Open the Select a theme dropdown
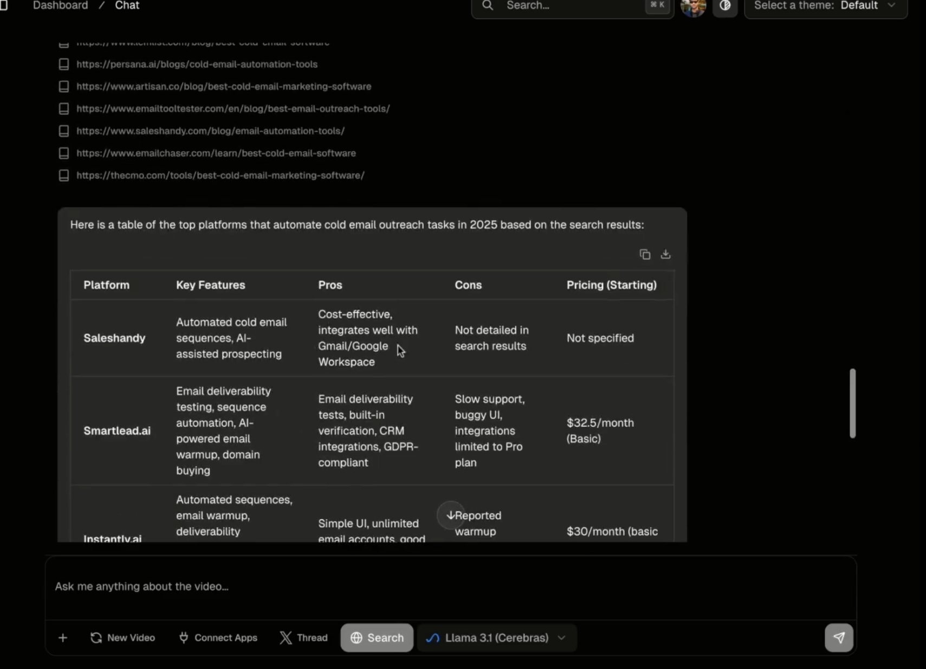 pos(825,7)
